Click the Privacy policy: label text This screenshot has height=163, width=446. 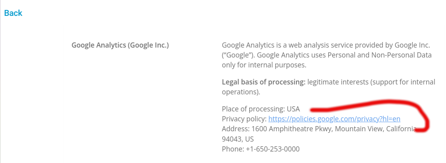pos(244,119)
